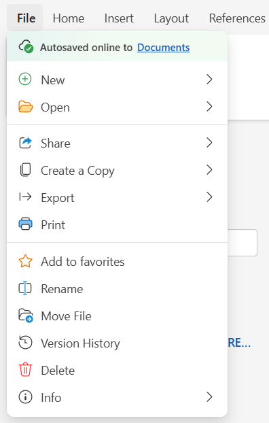The height and width of the screenshot is (423, 269).
Task: Switch to the Insert tab
Action: pos(119,18)
